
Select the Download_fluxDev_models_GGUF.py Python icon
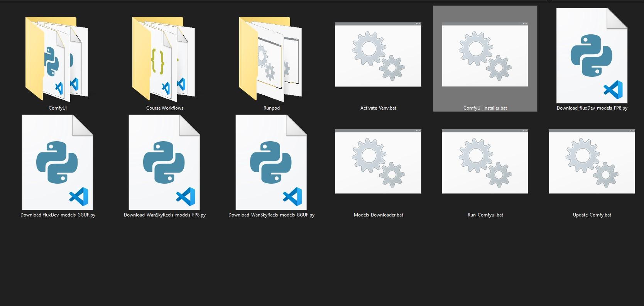point(57,162)
